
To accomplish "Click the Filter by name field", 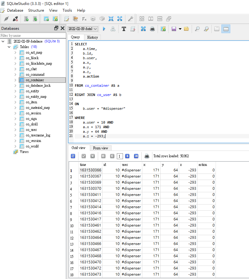I will 33,36.
